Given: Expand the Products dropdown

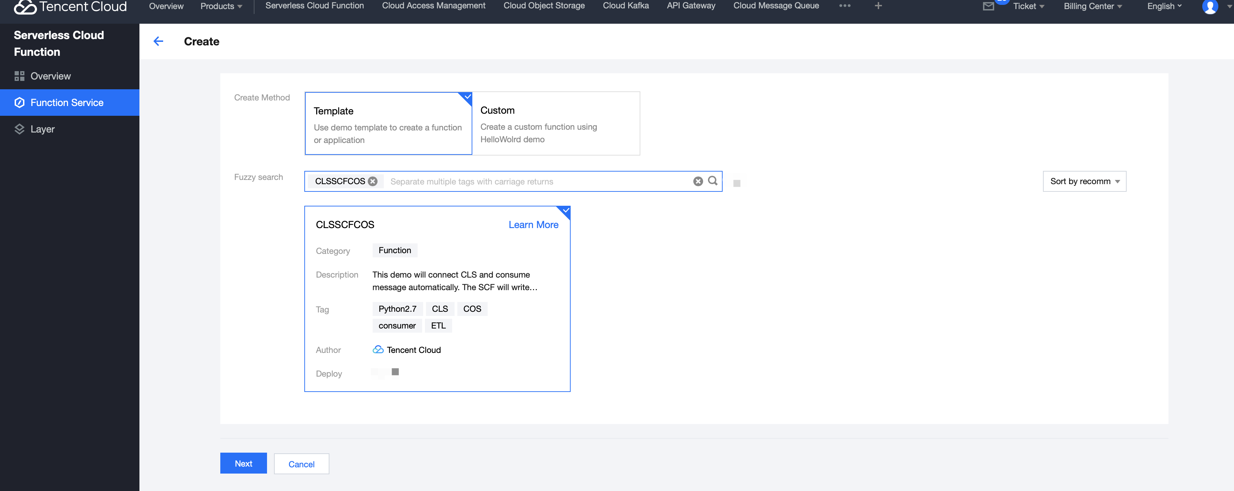Looking at the screenshot, I should [221, 6].
